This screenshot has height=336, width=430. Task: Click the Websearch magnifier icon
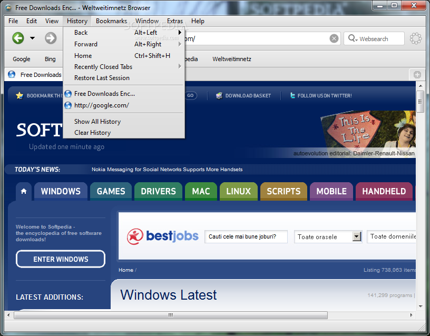(352, 38)
